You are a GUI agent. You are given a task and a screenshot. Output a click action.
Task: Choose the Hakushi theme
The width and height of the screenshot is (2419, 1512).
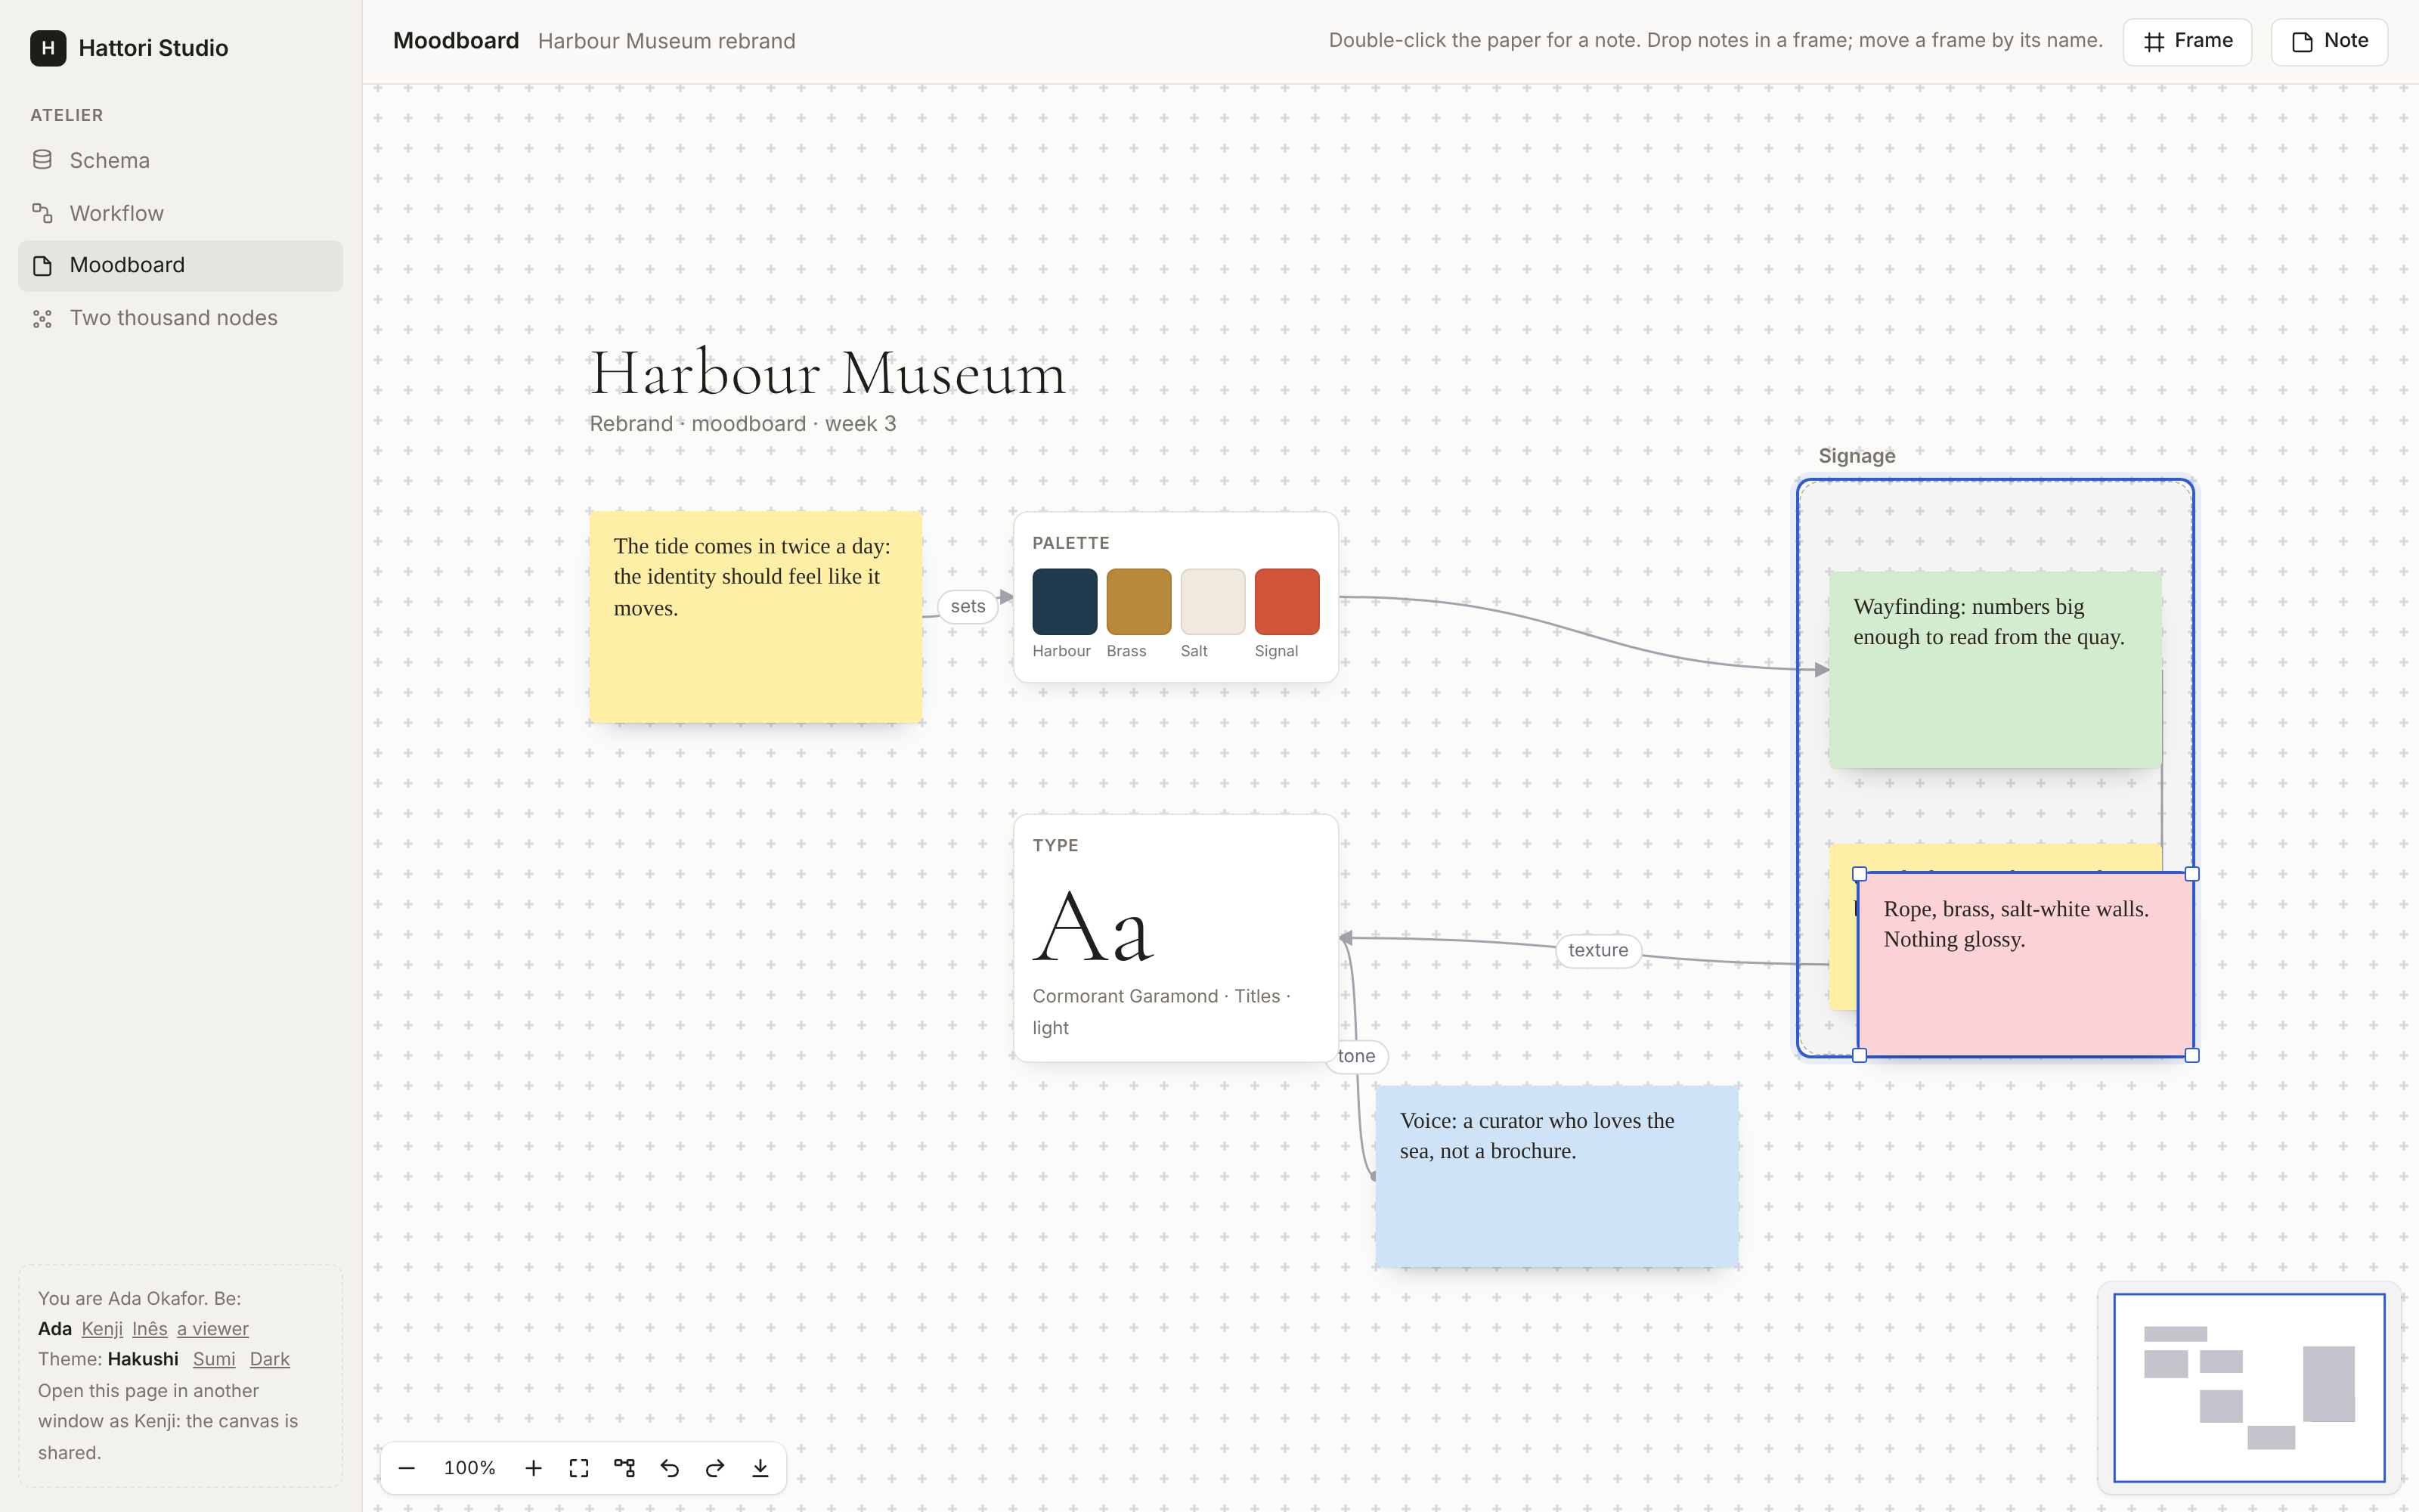[x=143, y=1359]
